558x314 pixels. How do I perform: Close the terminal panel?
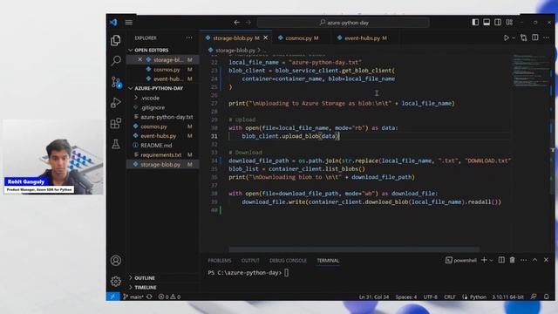(547, 260)
